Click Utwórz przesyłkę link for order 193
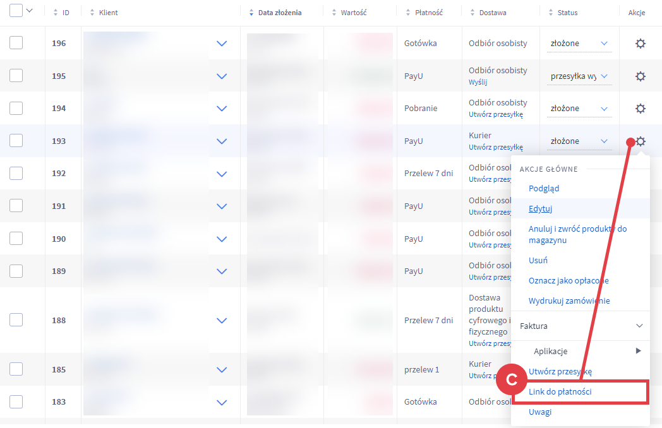 point(496,147)
